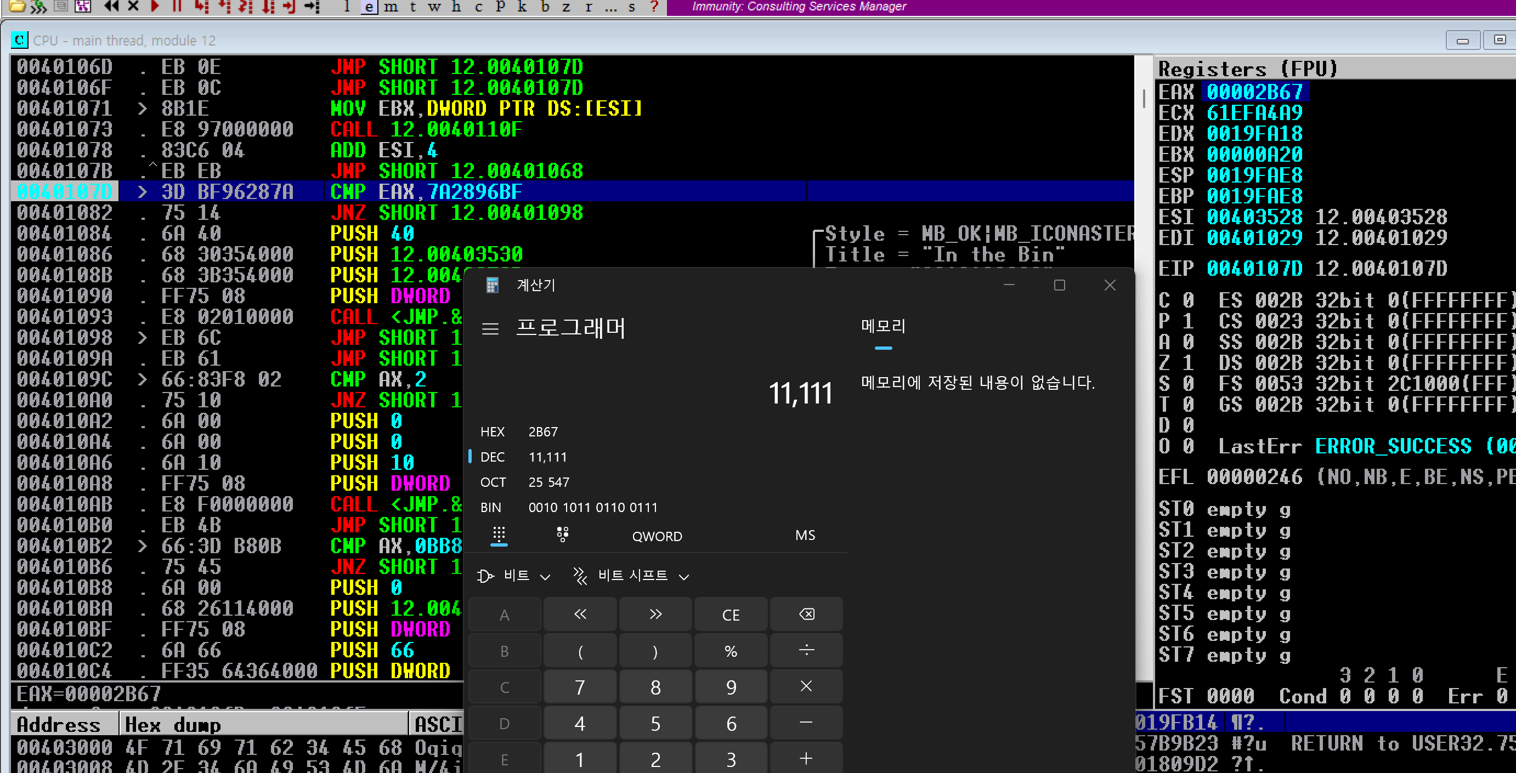Switch to bit toggling keypad
The width and height of the screenshot is (1516, 773).
(562, 534)
